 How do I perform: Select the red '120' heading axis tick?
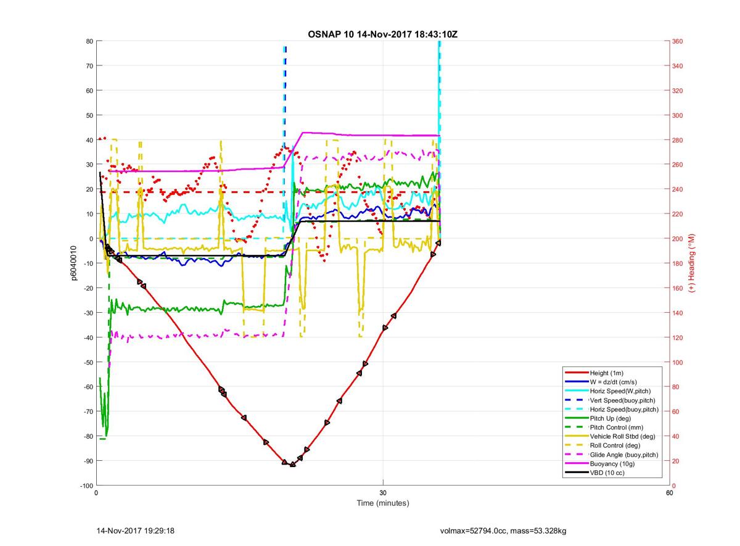point(678,337)
